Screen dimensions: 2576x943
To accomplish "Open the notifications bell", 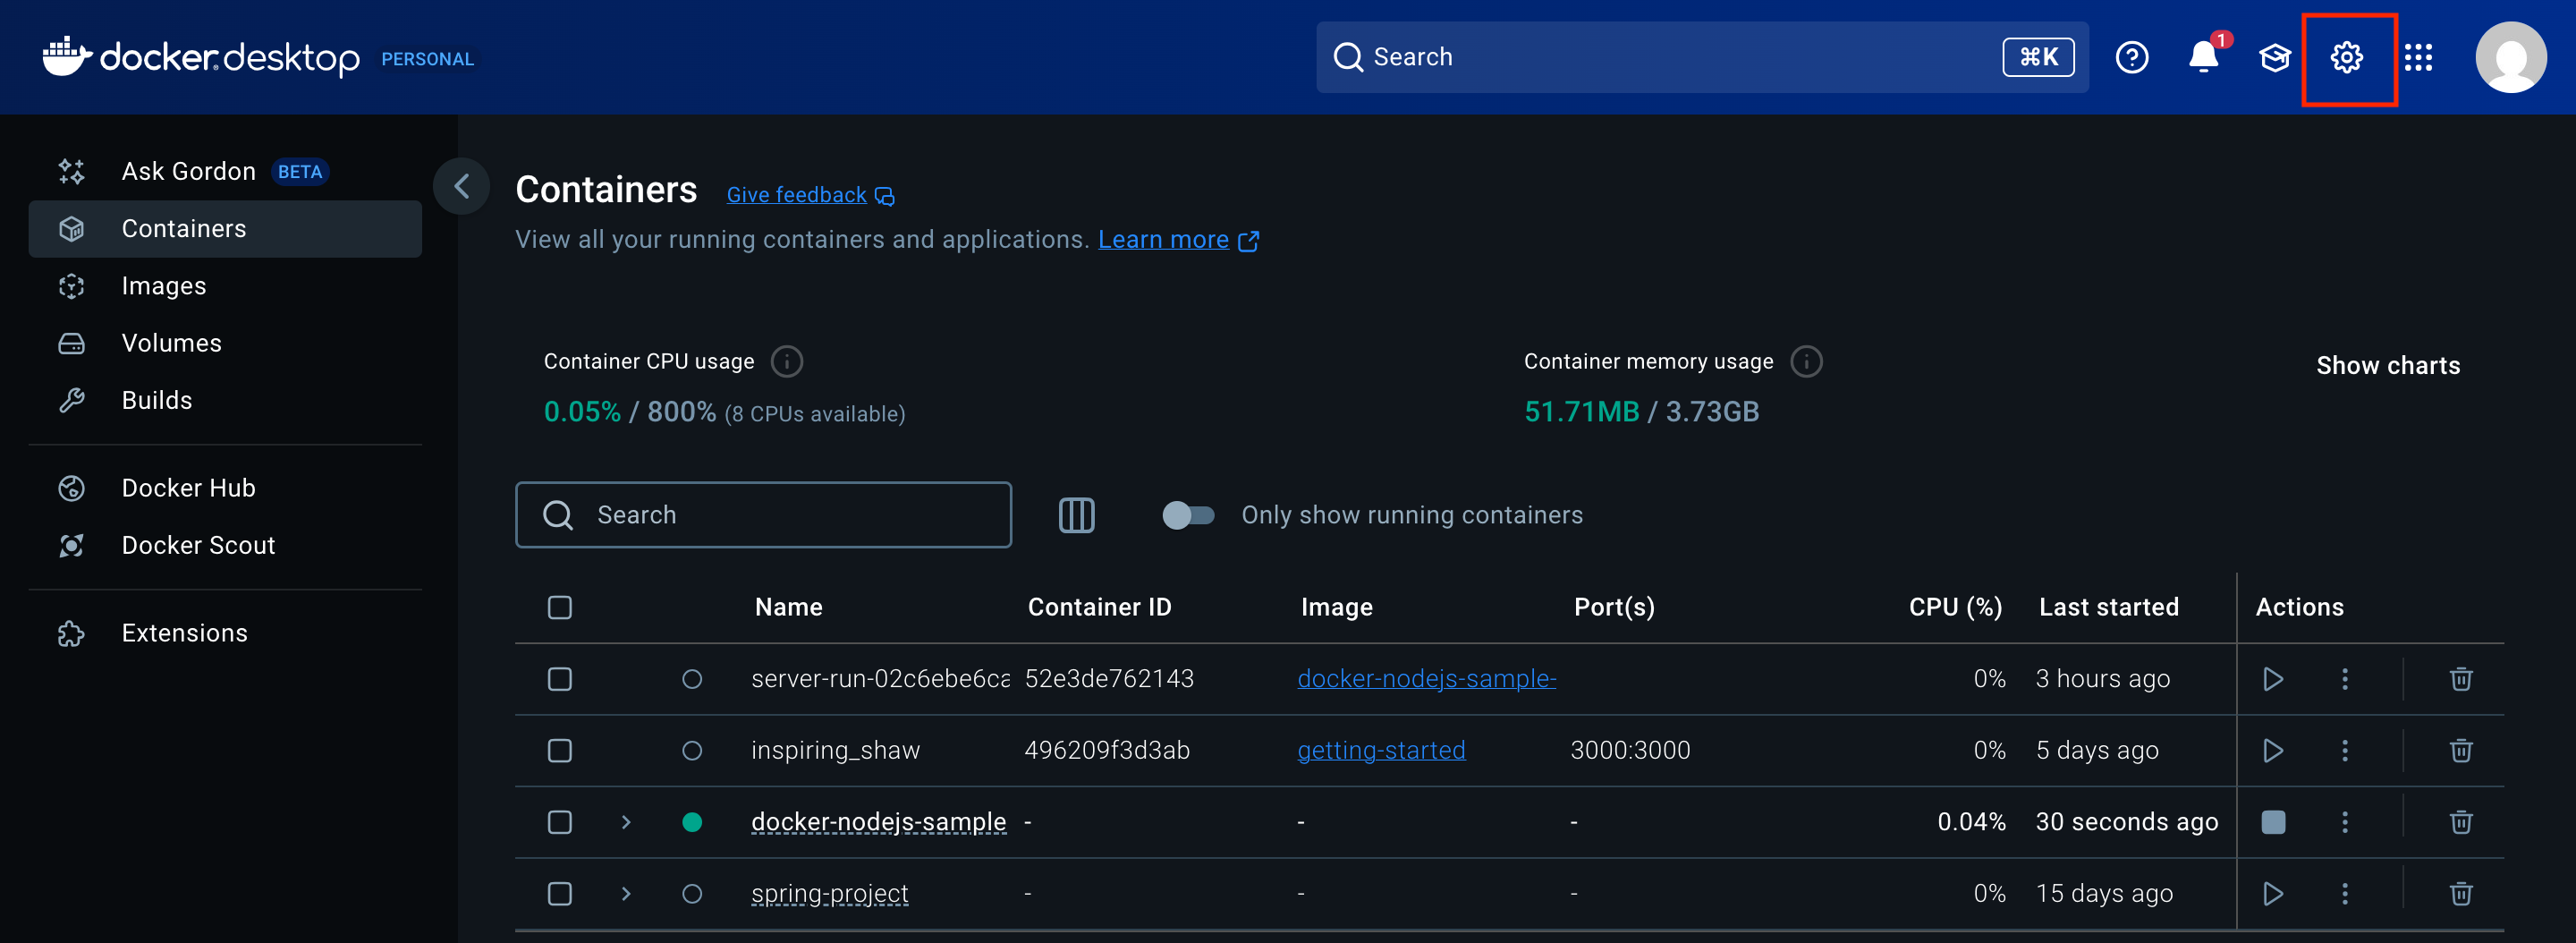I will tap(2203, 57).
